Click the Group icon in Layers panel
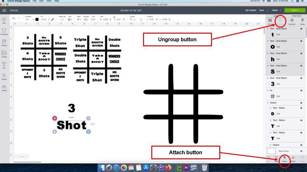Screen dimensions: 307x172 coord(270,20)
